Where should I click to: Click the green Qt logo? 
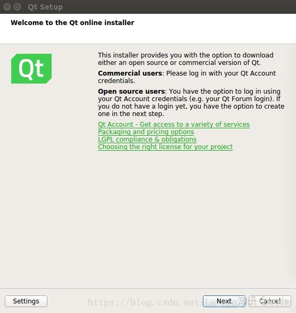pyautogui.click(x=31, y=69)
